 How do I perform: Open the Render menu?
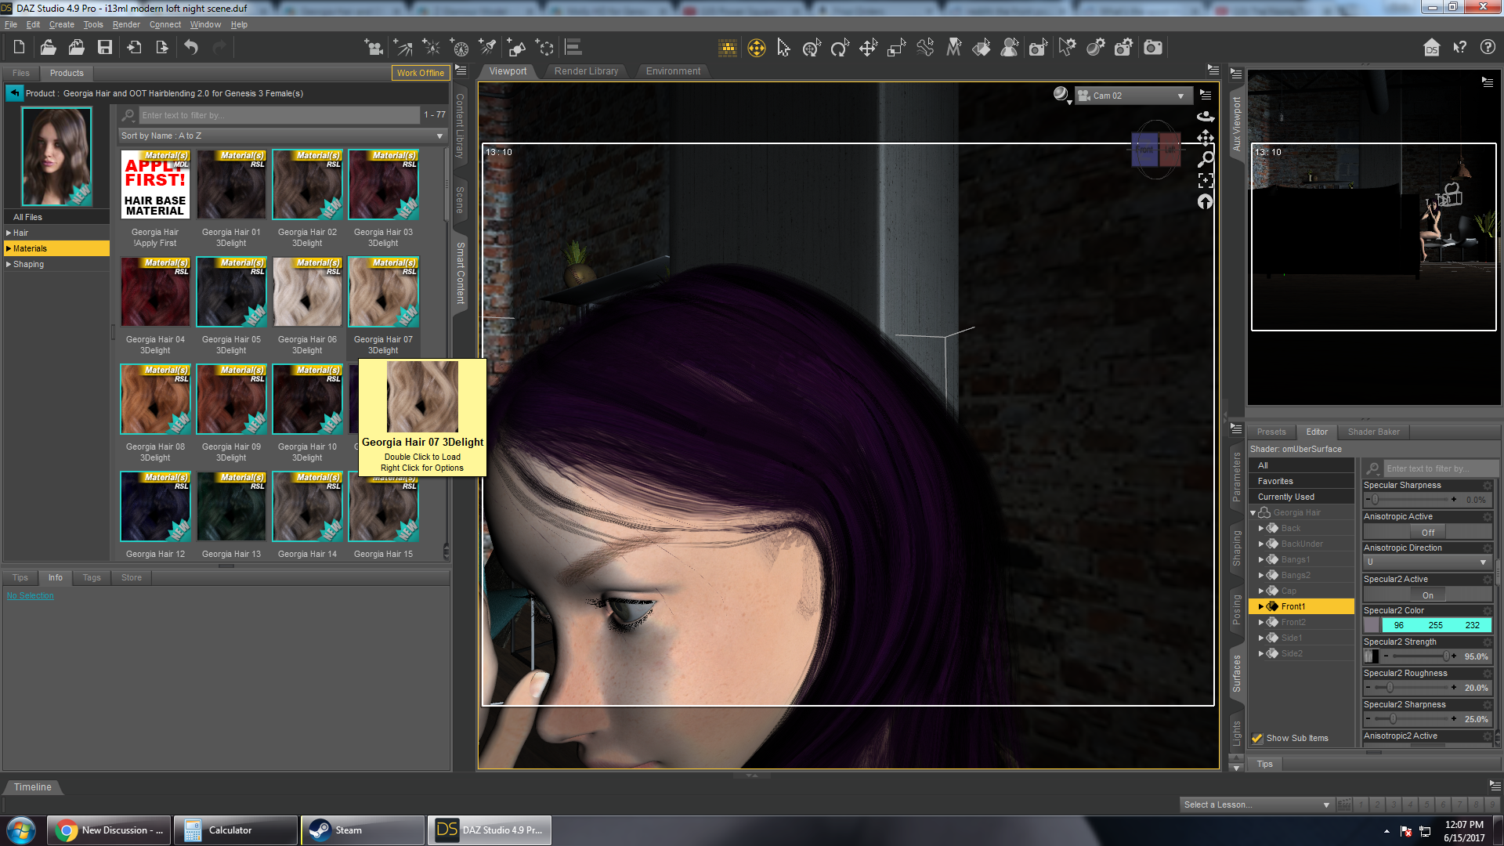(x=125, y=24)
